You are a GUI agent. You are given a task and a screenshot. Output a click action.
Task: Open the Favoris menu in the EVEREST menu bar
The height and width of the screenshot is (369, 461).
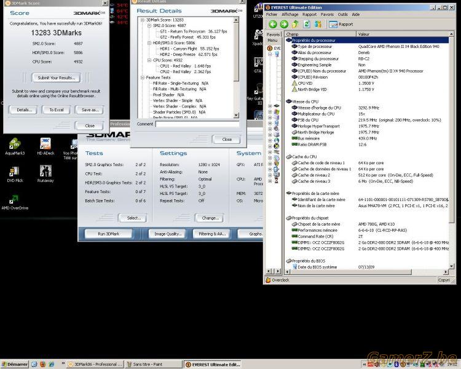327,14
